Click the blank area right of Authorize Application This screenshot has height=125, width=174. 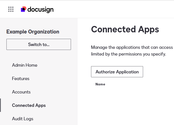159,72
